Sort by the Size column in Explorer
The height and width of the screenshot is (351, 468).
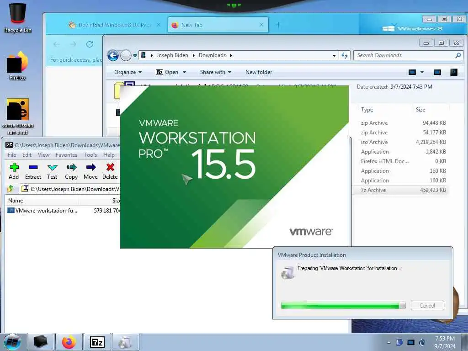coord(431,110)
